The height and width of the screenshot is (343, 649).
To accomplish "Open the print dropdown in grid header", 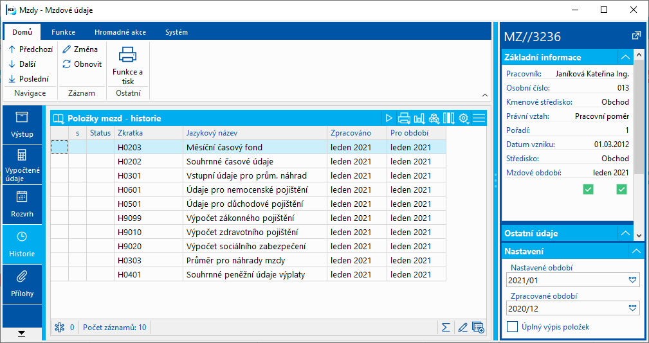I will point(404,119).
